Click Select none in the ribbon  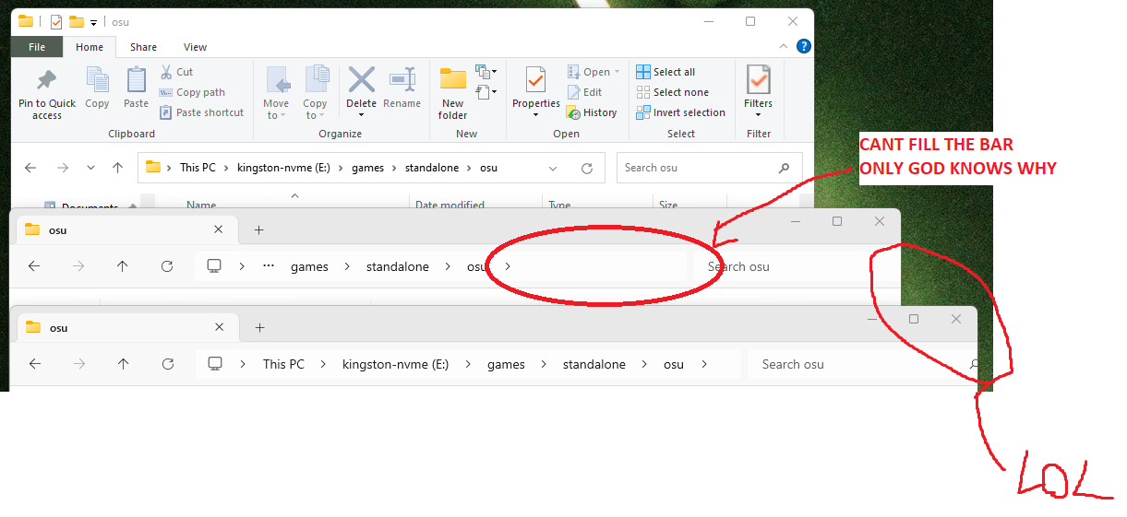coord(672,92)
